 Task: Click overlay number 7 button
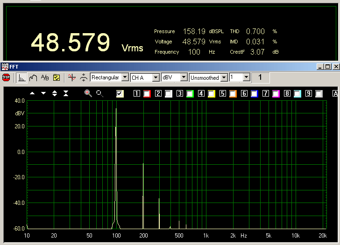(265, 94)
